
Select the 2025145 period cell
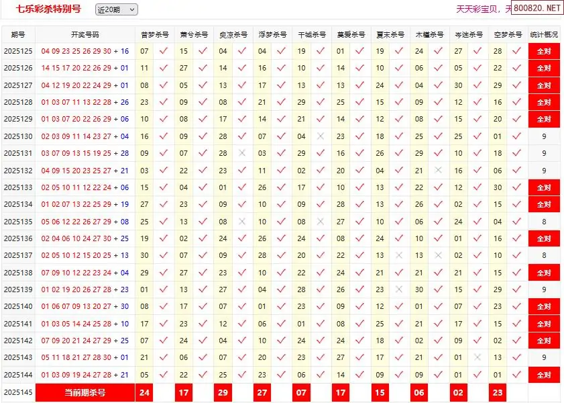click(18, 392)
